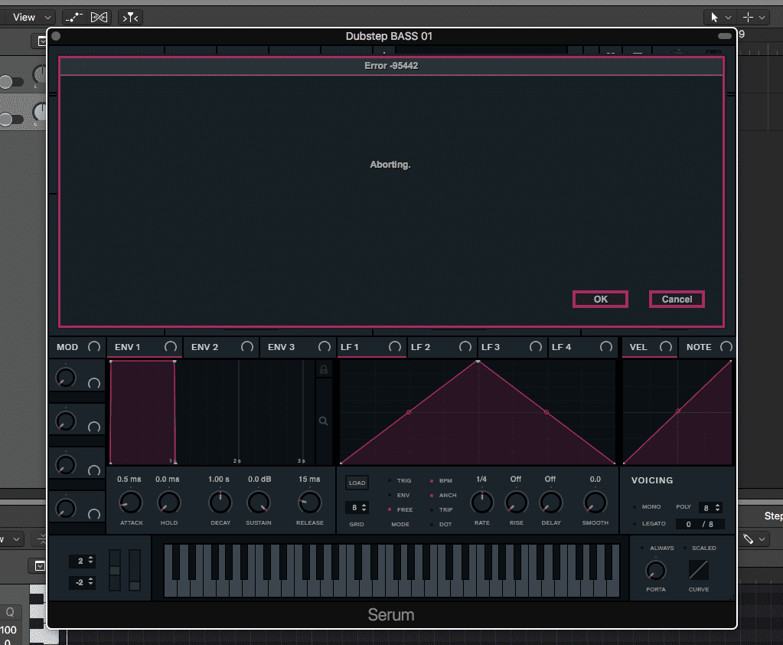
Task: Click the envelope zoom magnifier icon
Action: point(324,421)
